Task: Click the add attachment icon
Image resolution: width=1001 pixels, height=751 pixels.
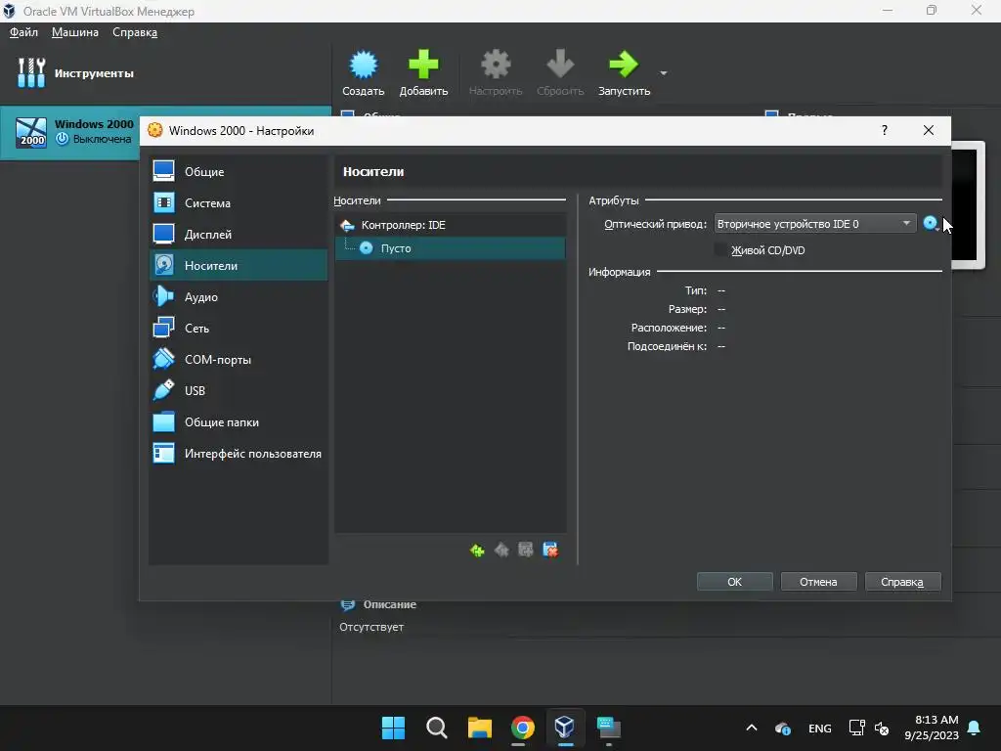Action: tap(525, 550)
